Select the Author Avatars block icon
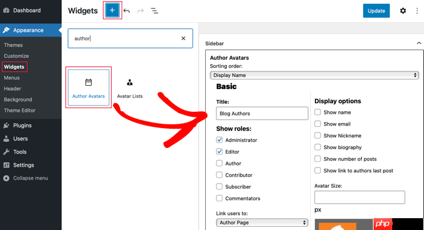424x230 pixels. (89, 82)
